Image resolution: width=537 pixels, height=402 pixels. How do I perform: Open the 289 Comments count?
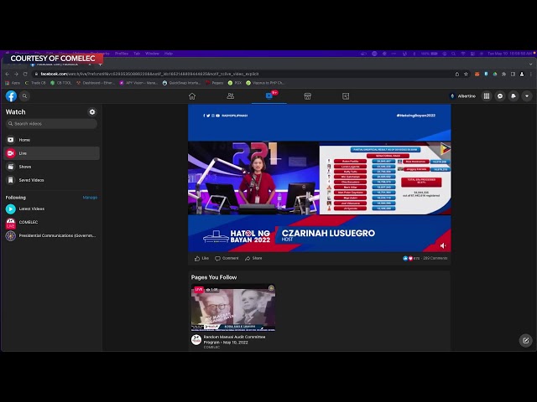435,258
